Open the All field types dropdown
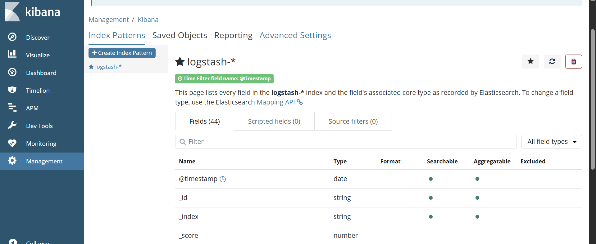Screen dimensions: 596x244 coord(551,142)
